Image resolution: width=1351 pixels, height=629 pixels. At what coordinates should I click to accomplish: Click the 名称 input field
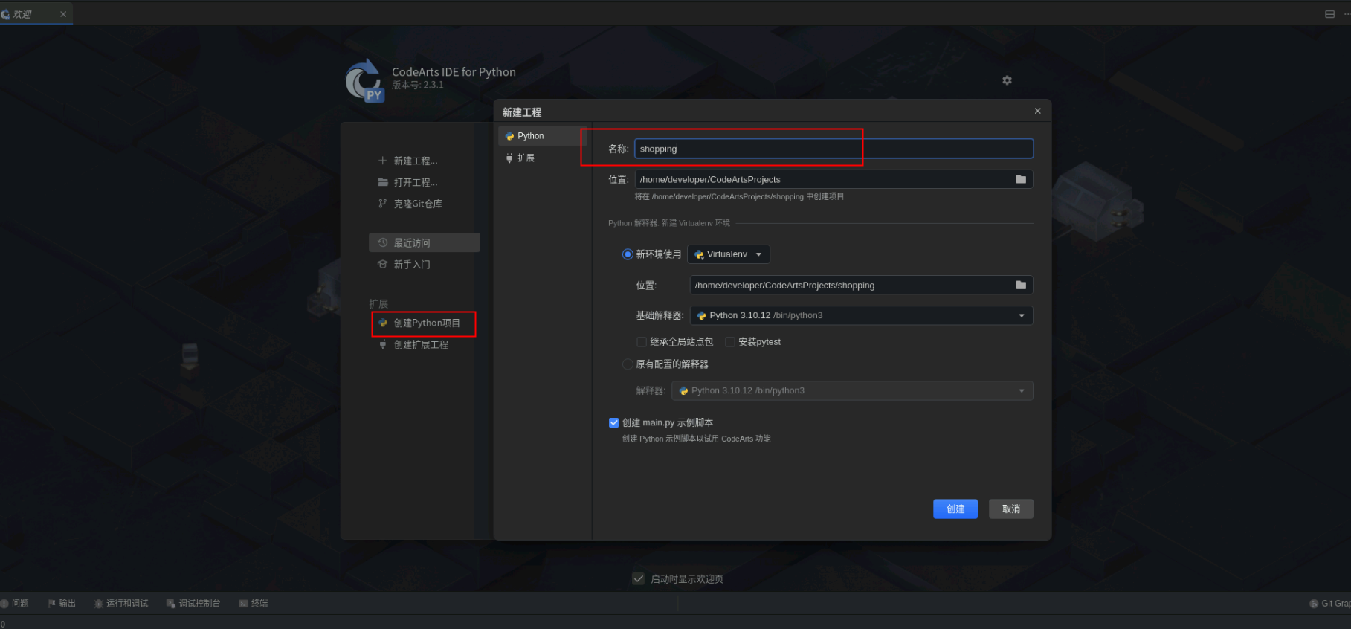click(x=834, y=149)
